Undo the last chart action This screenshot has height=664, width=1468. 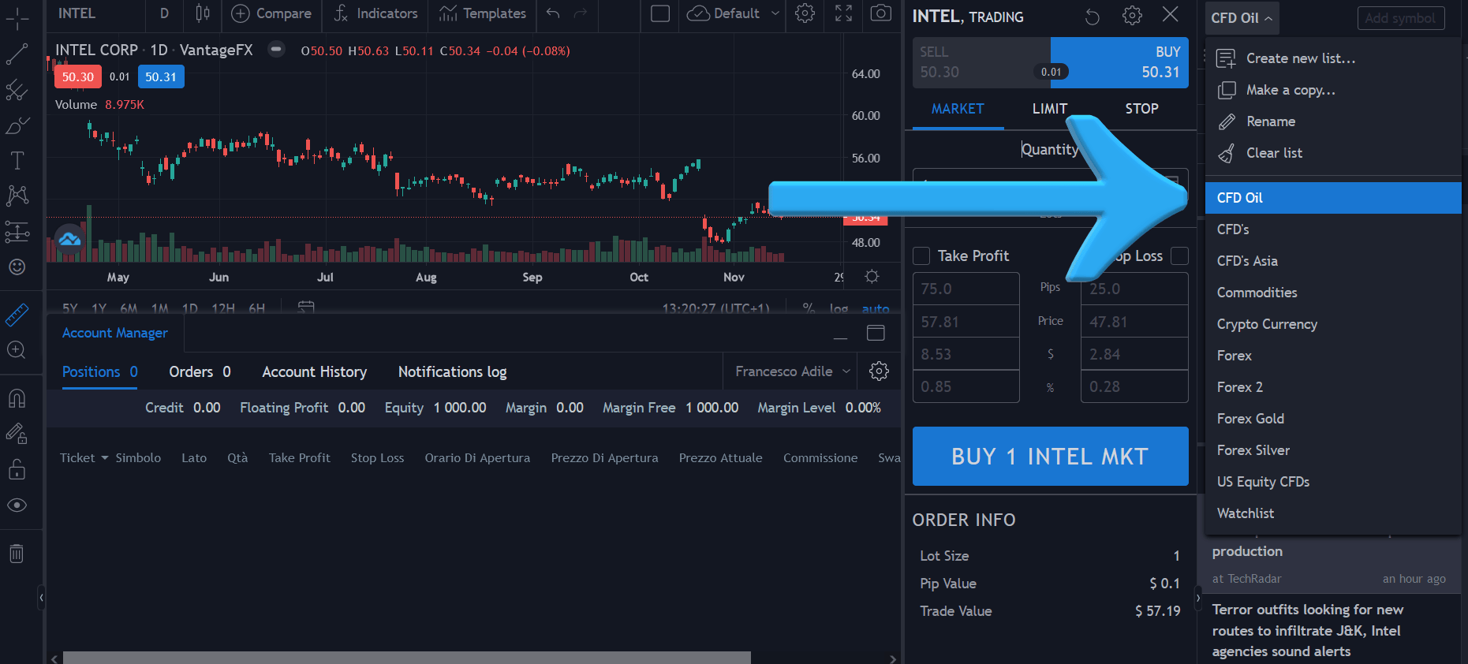pyautogui.click(x=553, y=13)
